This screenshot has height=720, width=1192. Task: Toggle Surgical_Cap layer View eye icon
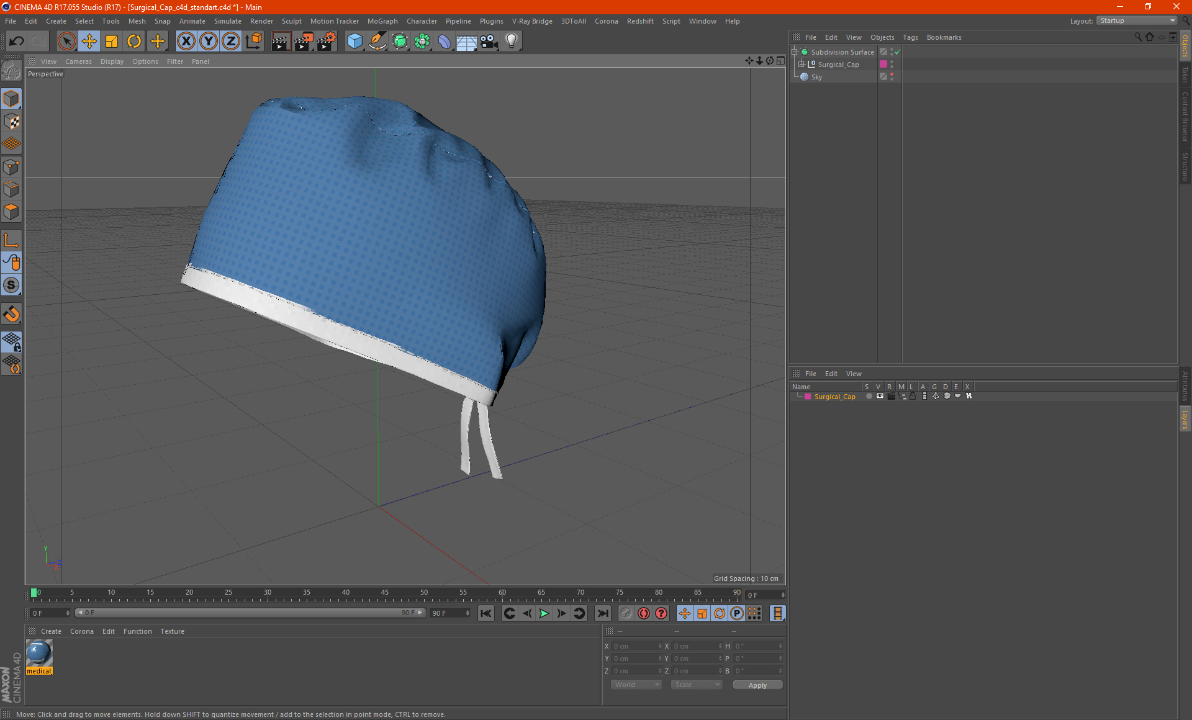(880, 396)
